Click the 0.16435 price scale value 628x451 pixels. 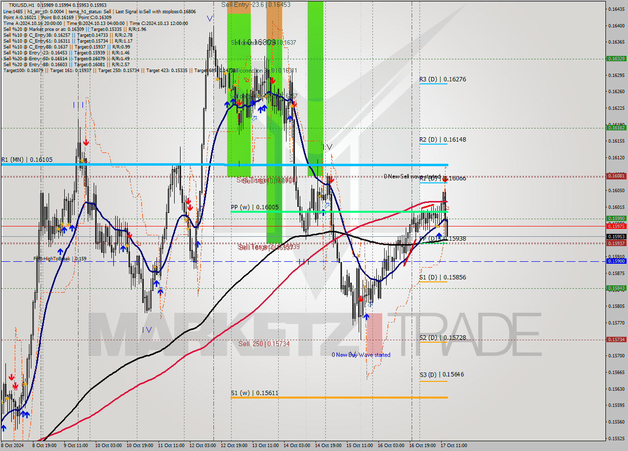616,9
